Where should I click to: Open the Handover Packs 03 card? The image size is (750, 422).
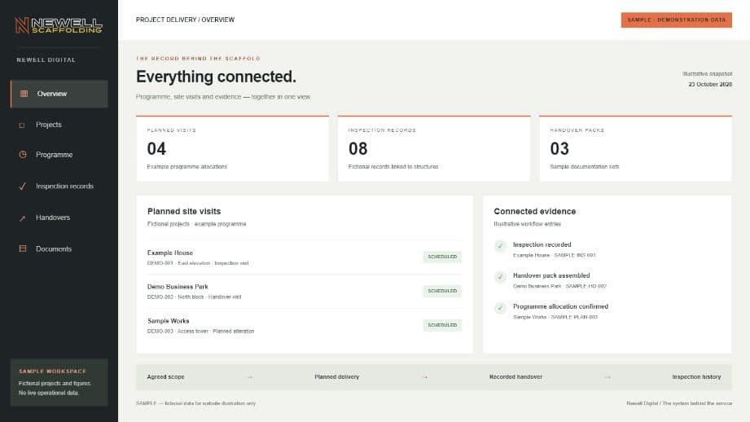click(636, 149)
